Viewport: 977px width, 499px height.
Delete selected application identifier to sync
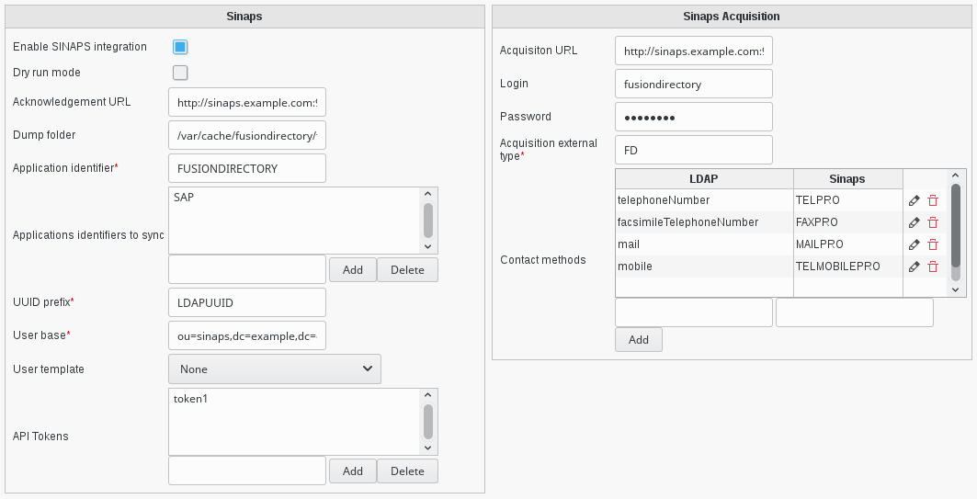pos(407,270)
